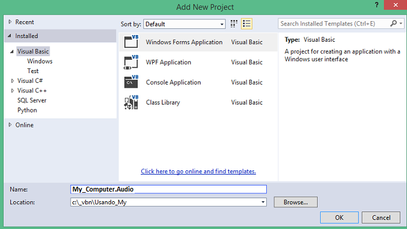Collapse the Visual Basic tree node

[x=12, y=52]
